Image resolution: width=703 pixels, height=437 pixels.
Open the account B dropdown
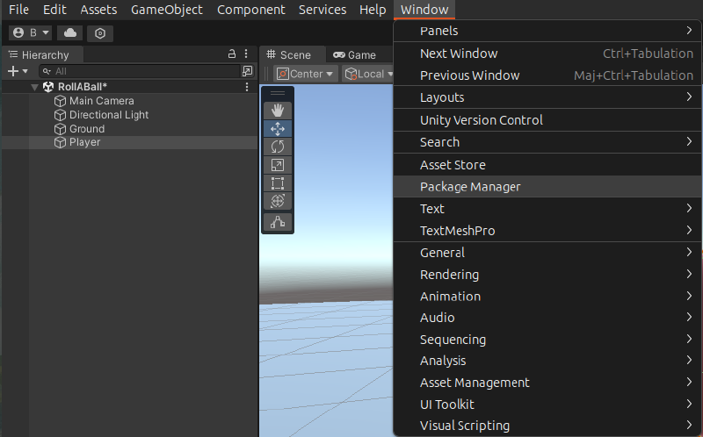pos(31,33)
